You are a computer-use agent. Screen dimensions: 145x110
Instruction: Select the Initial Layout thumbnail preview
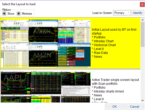[x=46, y=44]
